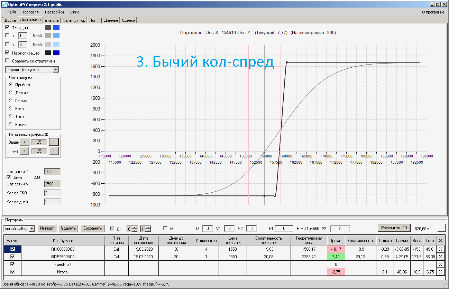The image size is (449, 290).
Task: Toggle the На экспирацию checkbox
Action: click(8, 53)
